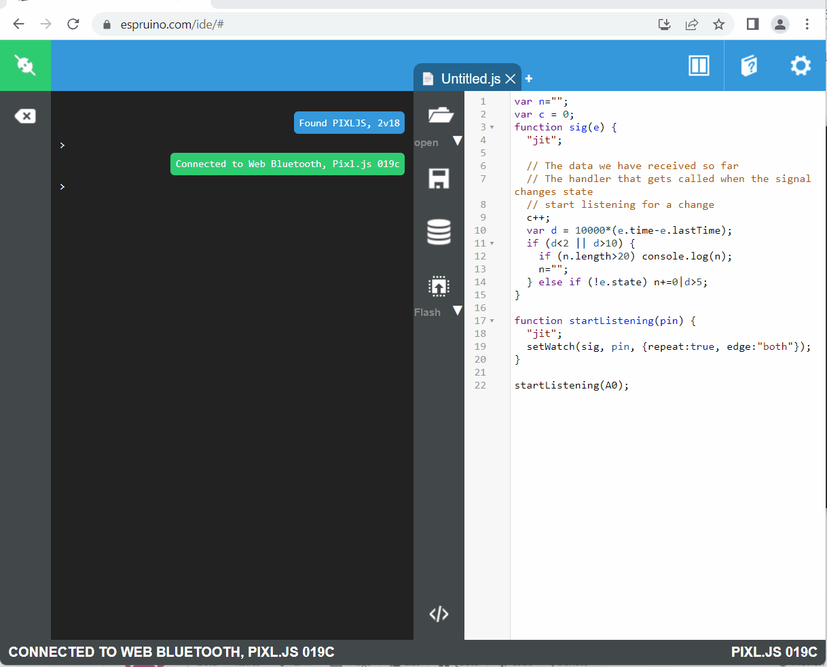Expand the open file options arrow

pos(458,141)
